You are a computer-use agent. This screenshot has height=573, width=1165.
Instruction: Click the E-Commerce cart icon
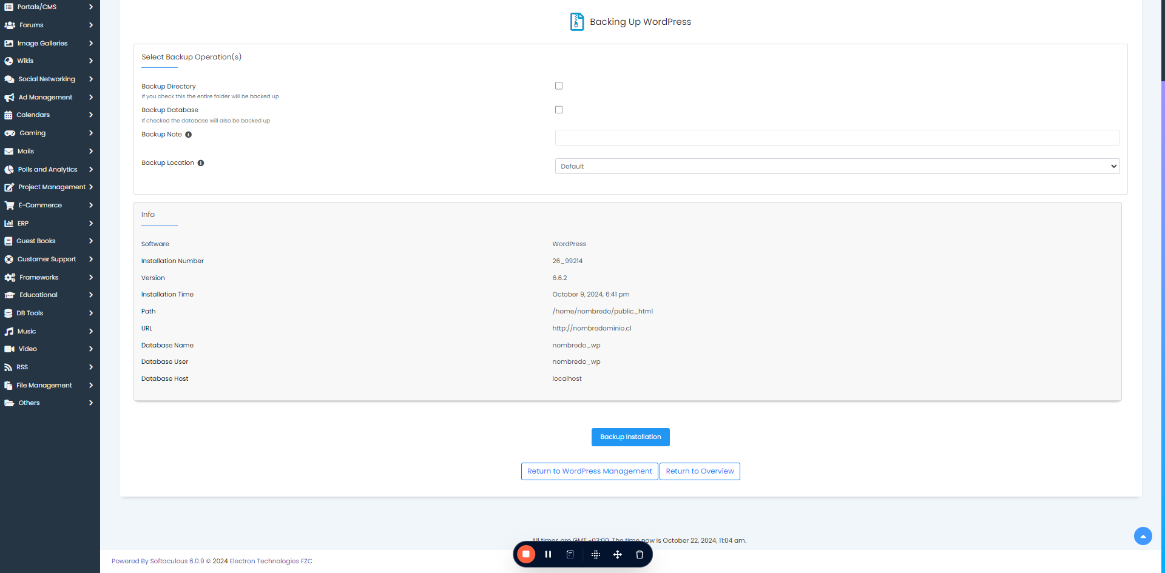point(9,206)
